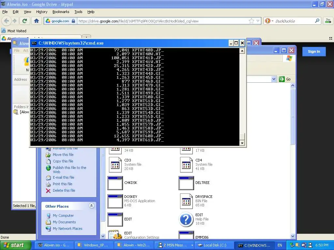Collapse the Other Places panel

pyautogui.click(x=91, y=206)
